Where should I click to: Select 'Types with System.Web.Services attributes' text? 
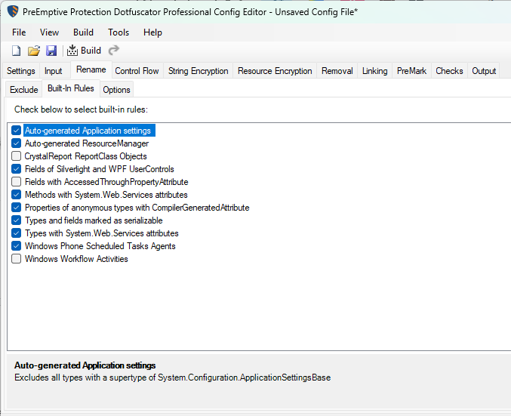(102, 233)
